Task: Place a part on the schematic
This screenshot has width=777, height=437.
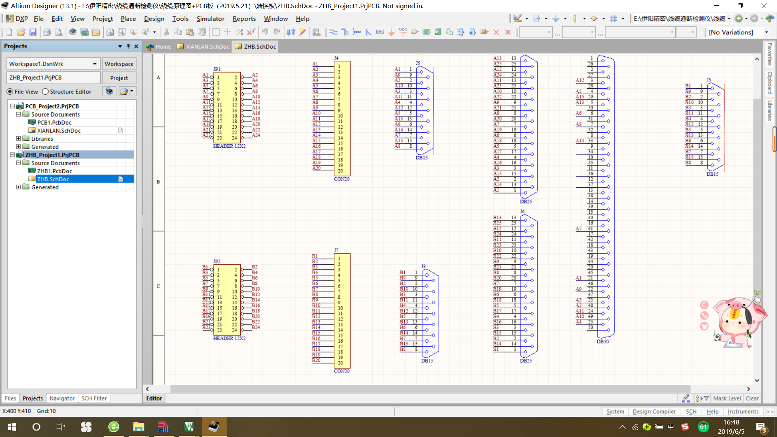Action: 415,32
